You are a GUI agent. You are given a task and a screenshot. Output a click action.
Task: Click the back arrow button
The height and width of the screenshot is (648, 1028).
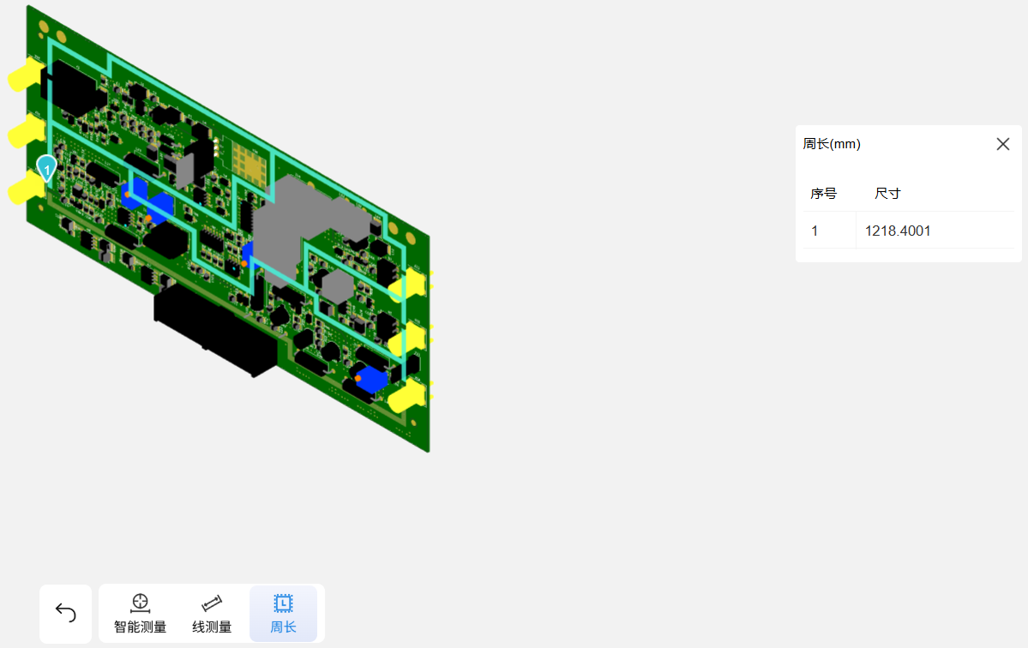65,613
